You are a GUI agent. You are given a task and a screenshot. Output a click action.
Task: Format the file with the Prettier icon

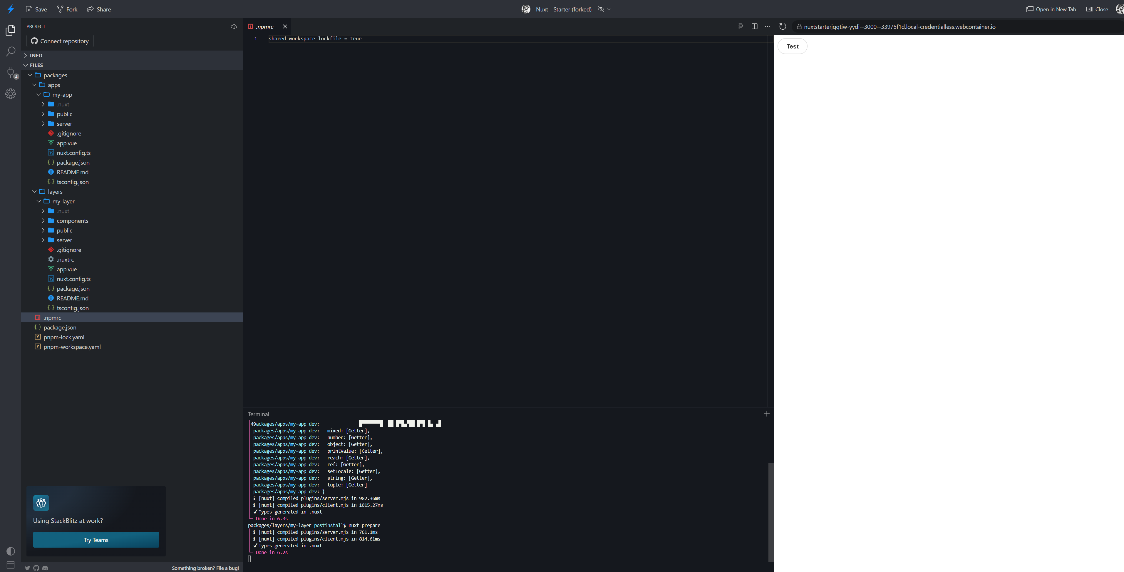741,26
